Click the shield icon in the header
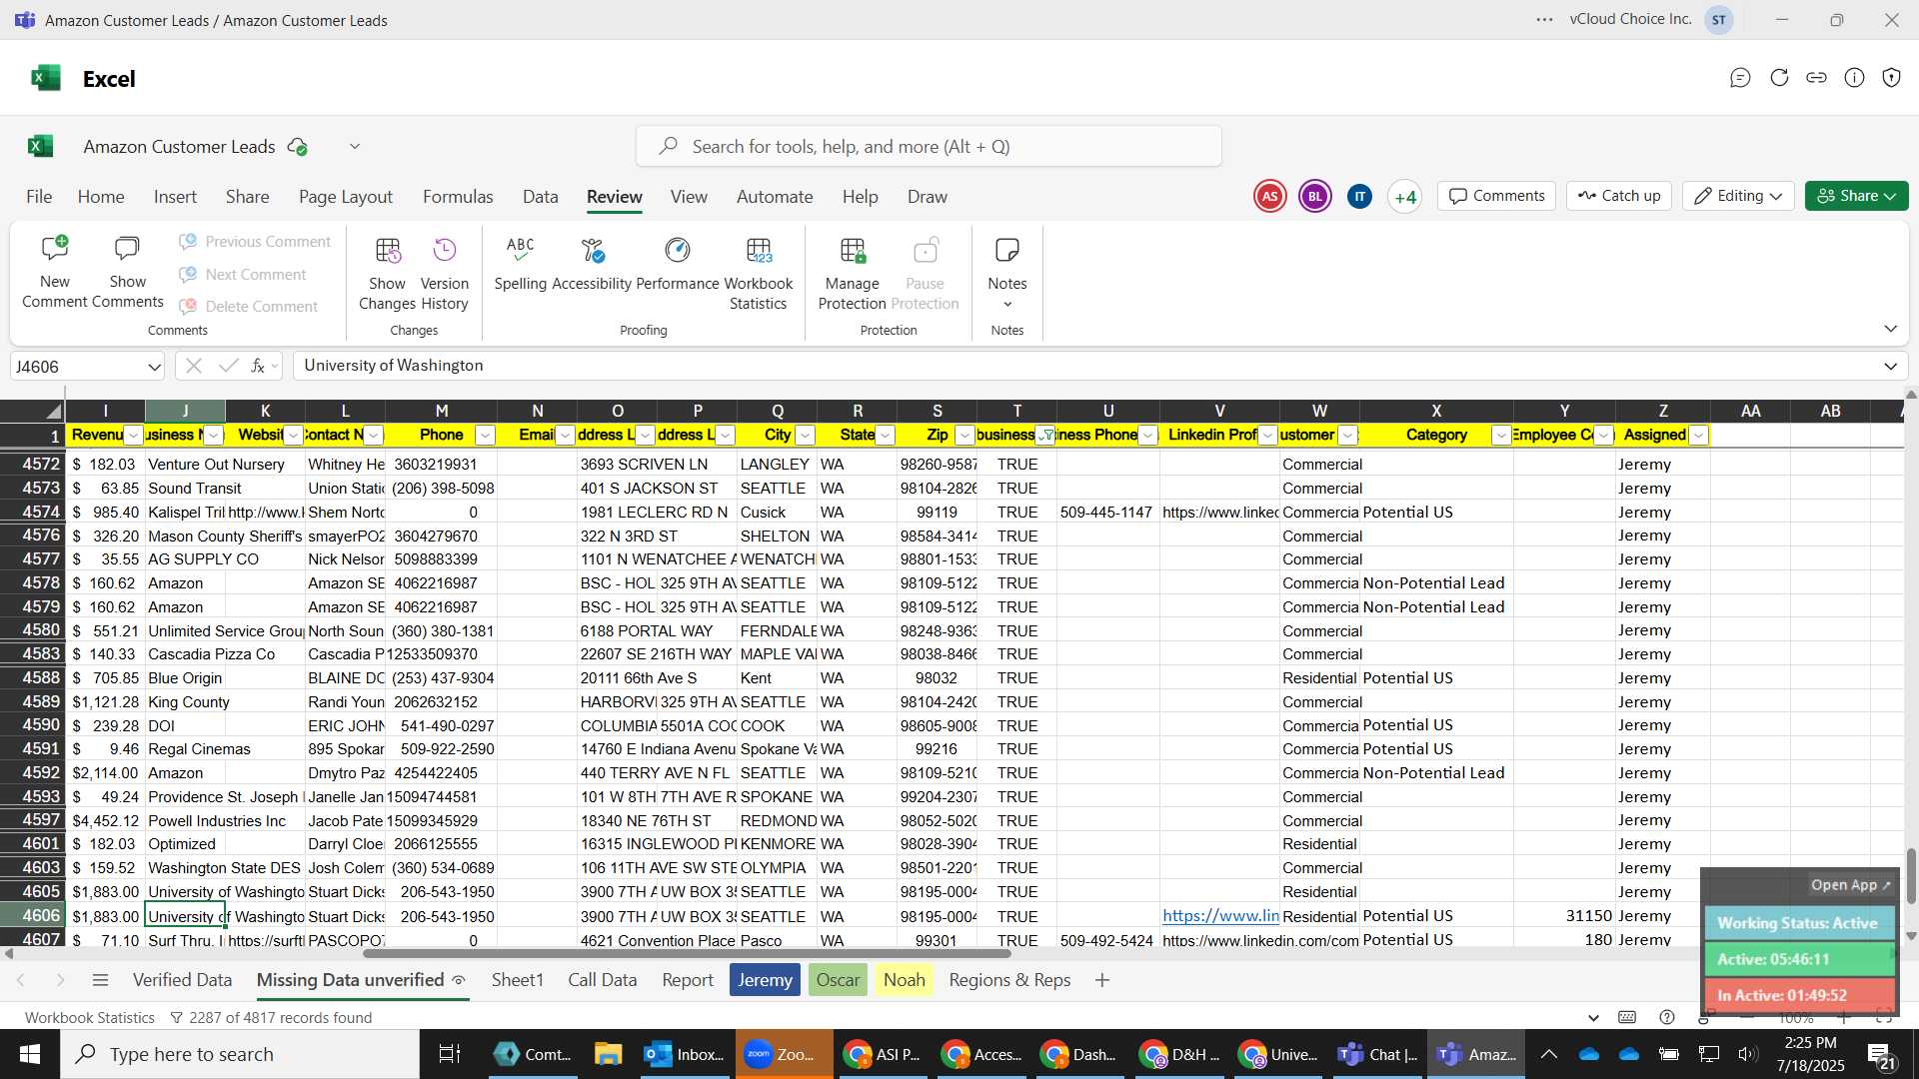The height and width of the screenshot is (1079, 1919). (x=1891, y=78)
